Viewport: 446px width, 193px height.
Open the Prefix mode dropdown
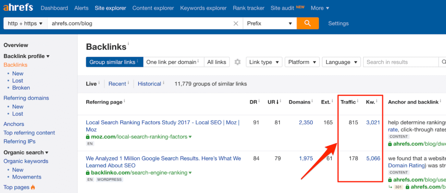270,23
